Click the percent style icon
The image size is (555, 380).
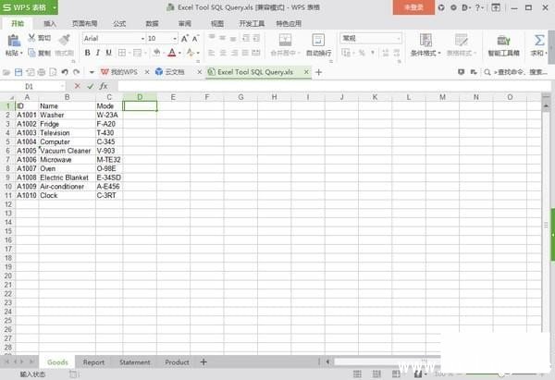tap(362, 53)
